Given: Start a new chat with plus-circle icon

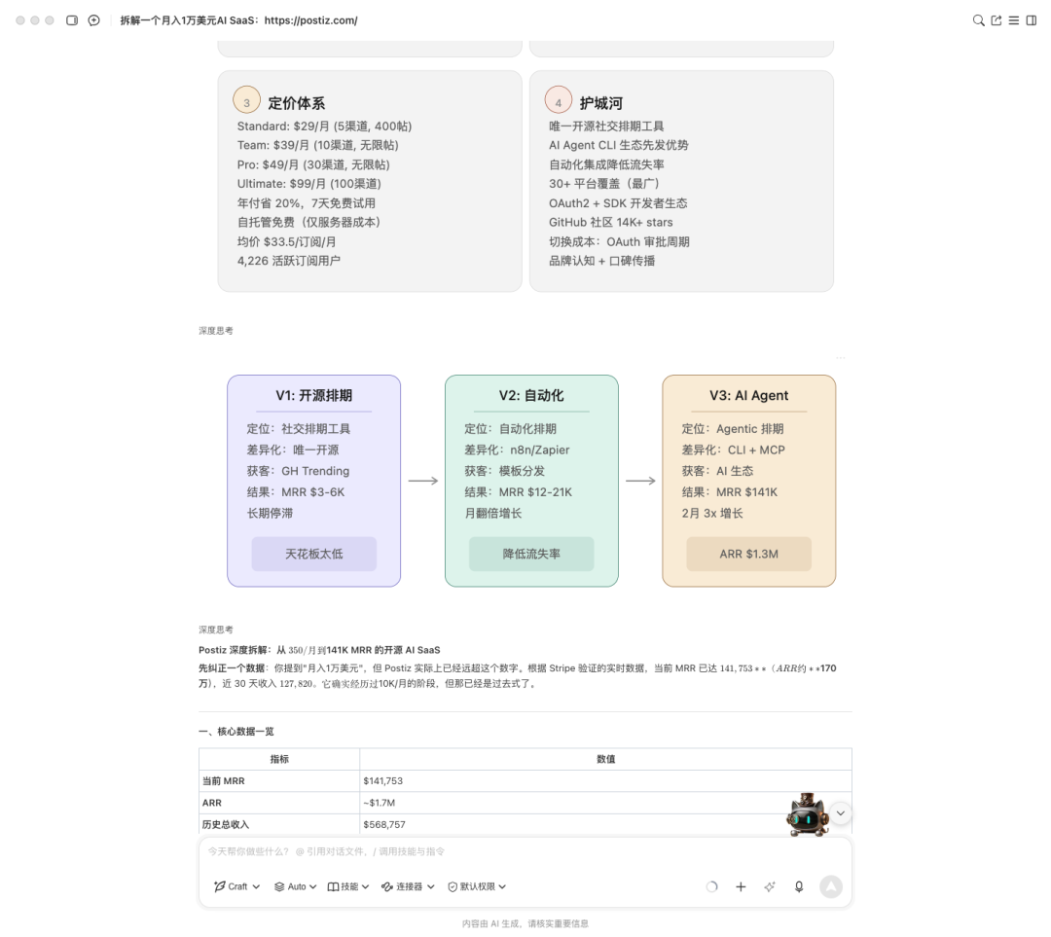Looking at the screenshot, I should 93,20.
